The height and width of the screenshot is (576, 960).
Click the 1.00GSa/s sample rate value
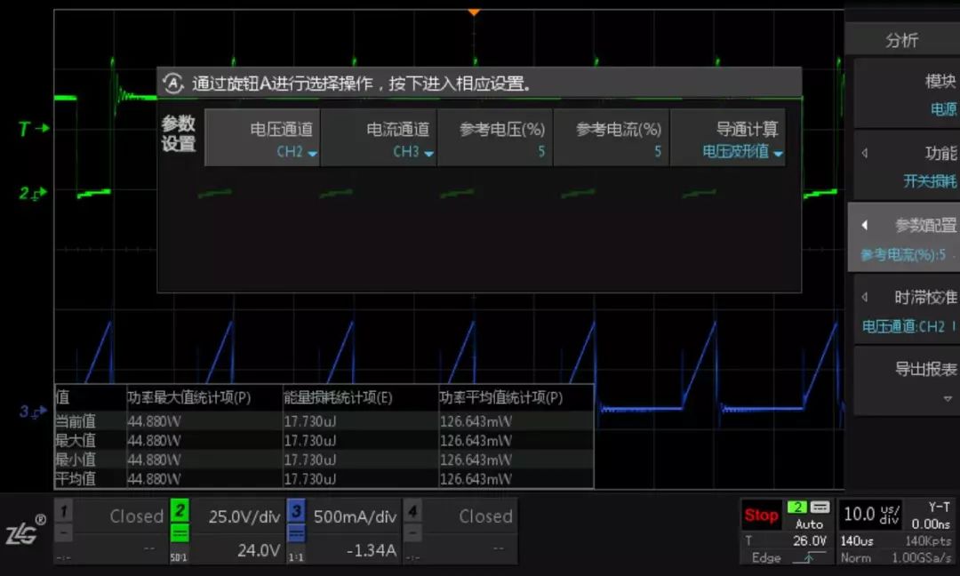[922, 557]
